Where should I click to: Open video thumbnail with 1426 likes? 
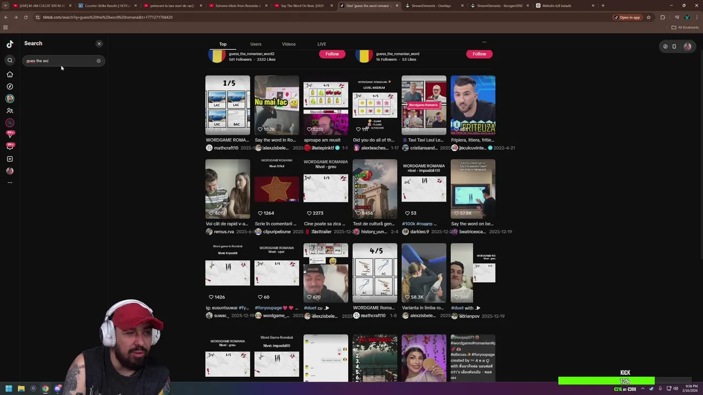(x=228, y=273)
